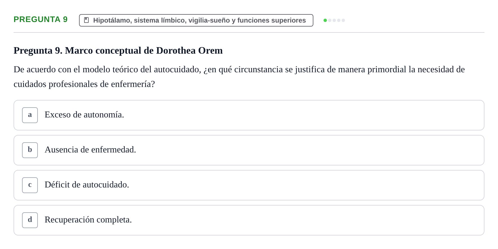Image resolution: width=498 pixels, height=249 pixels.
Task: Click the heading Marco conceptual de Dorothea Orem
Action: (118, 51)
